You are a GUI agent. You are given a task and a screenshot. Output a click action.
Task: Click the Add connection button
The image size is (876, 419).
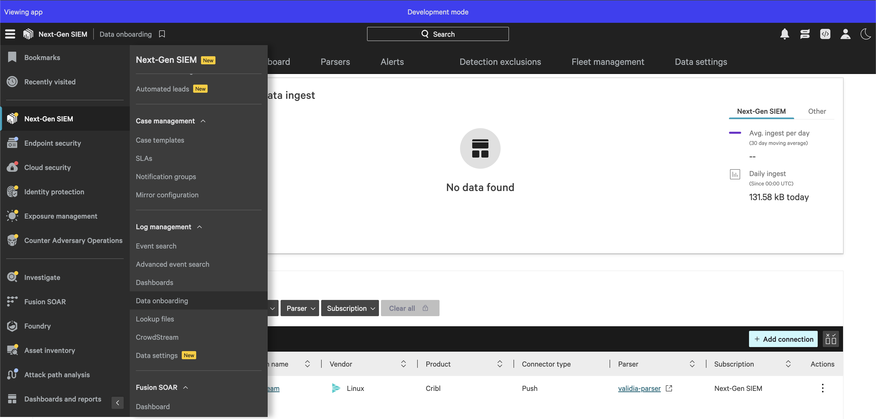[x=783, y=339]
